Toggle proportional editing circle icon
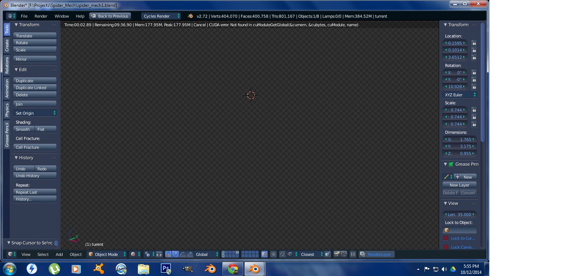This screenshot has height=276, width=567. click(x=273, y=254)
